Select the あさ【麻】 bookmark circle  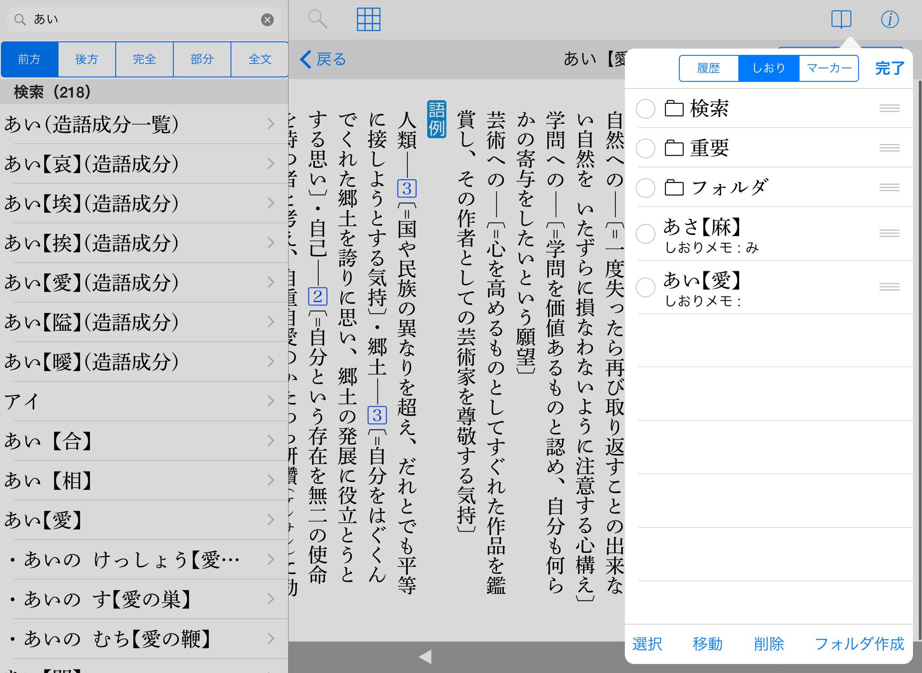(x=645, y=233)
